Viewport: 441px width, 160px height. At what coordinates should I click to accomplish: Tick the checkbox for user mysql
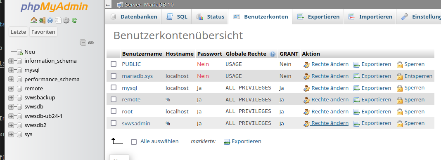pyautogui.click(x=113, y=87)
